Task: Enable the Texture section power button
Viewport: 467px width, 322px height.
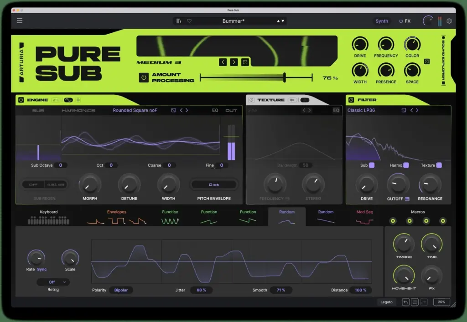Action: (x=251, y=100)
